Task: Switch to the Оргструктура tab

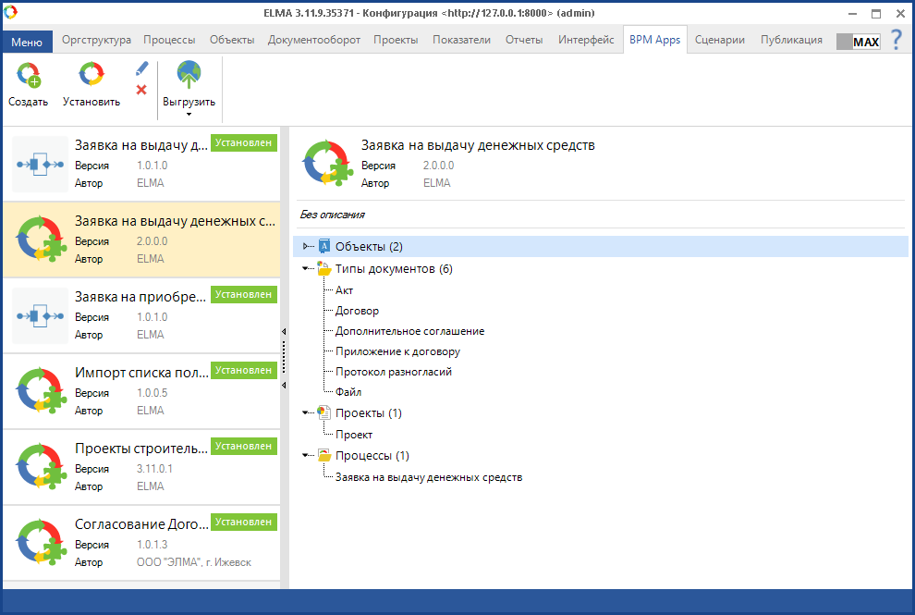Action: (x=96, y=40)
